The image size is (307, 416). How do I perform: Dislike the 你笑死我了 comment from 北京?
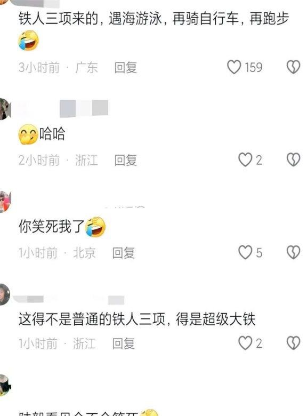293,252
